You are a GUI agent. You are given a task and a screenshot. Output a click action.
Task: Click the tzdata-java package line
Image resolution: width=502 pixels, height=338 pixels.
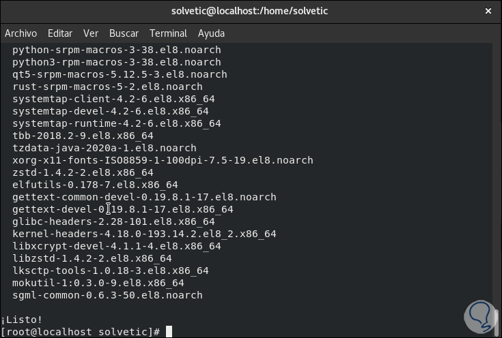click(104, 148)
